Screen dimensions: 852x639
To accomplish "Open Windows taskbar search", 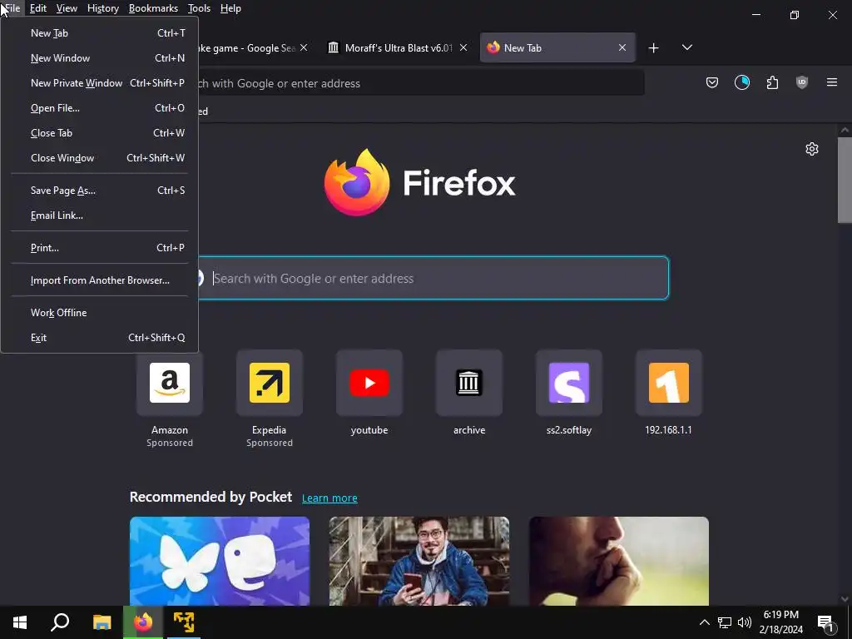I will click(x=60, y=622).
